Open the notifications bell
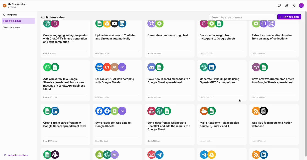This screenshot has width=307, height=160. [294, 5]
